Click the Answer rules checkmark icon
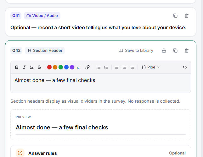The height and width of the screenshot is (157, 203). (20, 153)
